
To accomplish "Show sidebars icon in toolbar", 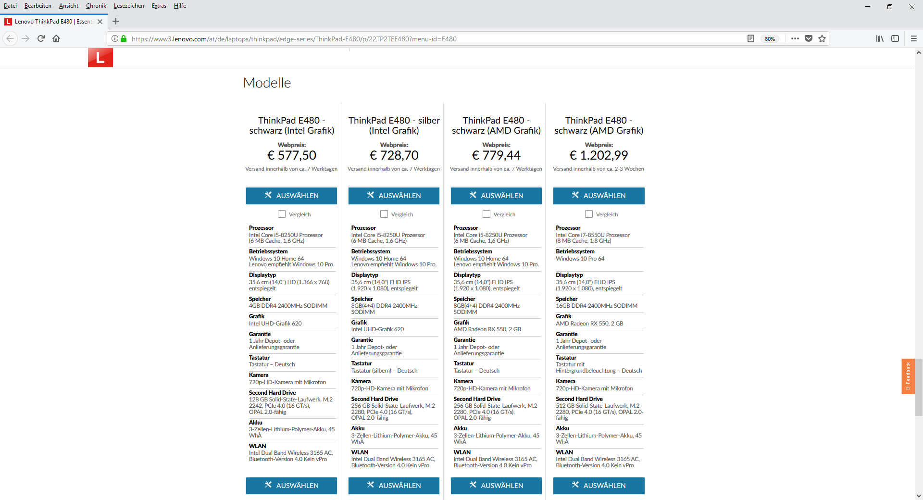I will click(x=895, y=38).
